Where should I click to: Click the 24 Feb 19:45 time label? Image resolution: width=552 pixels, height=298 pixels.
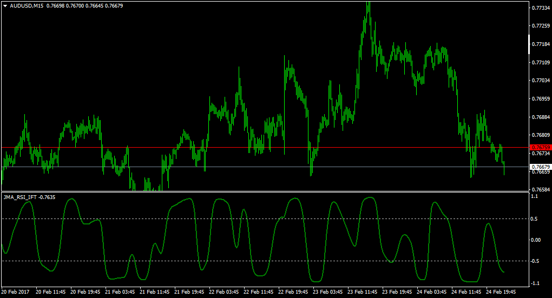501,292
